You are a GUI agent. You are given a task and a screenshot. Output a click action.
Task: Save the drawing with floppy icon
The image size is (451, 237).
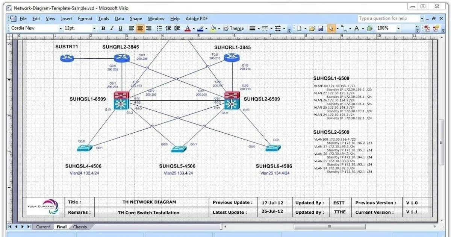coord(321,28)
